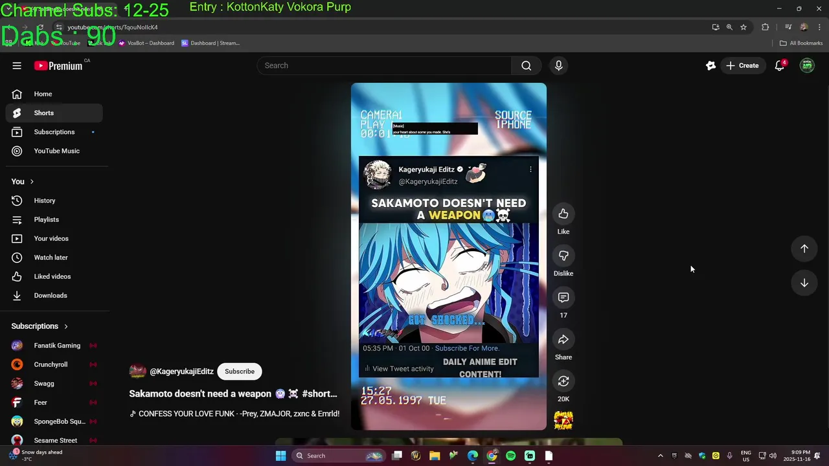This screenshot has width=829, height=466.
Task: Open Spotify from taskbar
Action: (x=511, y=456)
